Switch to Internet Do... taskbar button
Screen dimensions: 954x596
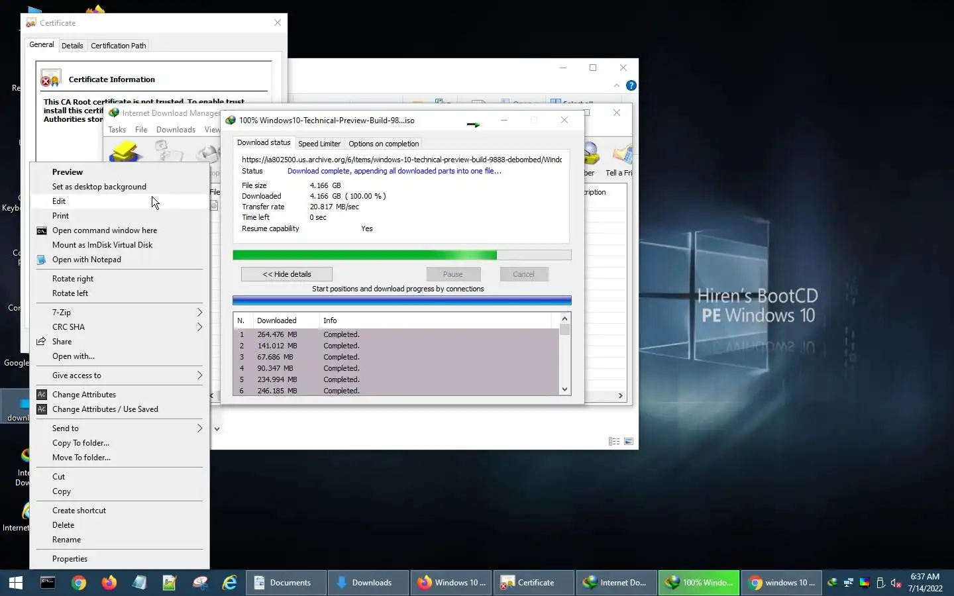pos(616,583)
